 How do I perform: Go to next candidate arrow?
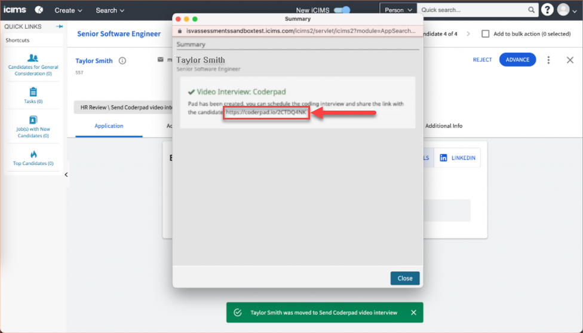click(x=468, y=34)
